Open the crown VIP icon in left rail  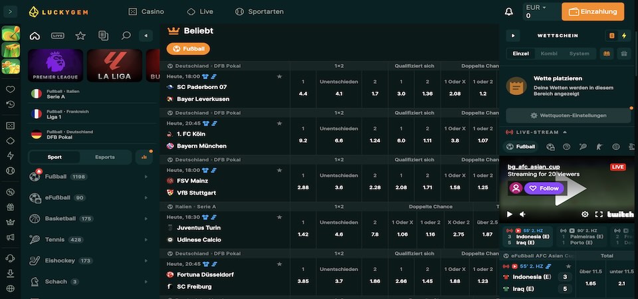point(11,222)
